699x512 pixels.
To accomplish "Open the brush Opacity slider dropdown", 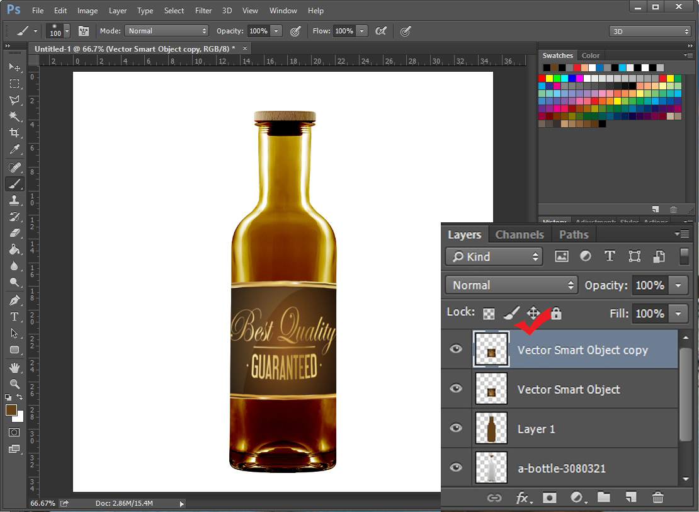I will click(x=276, y=31).
